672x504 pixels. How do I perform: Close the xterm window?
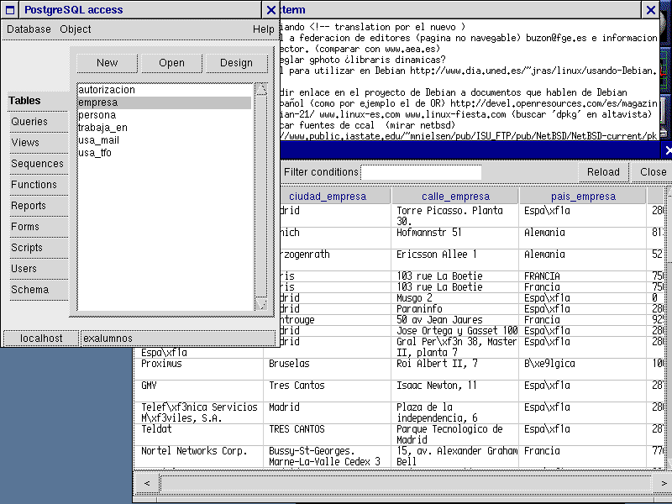650,9
